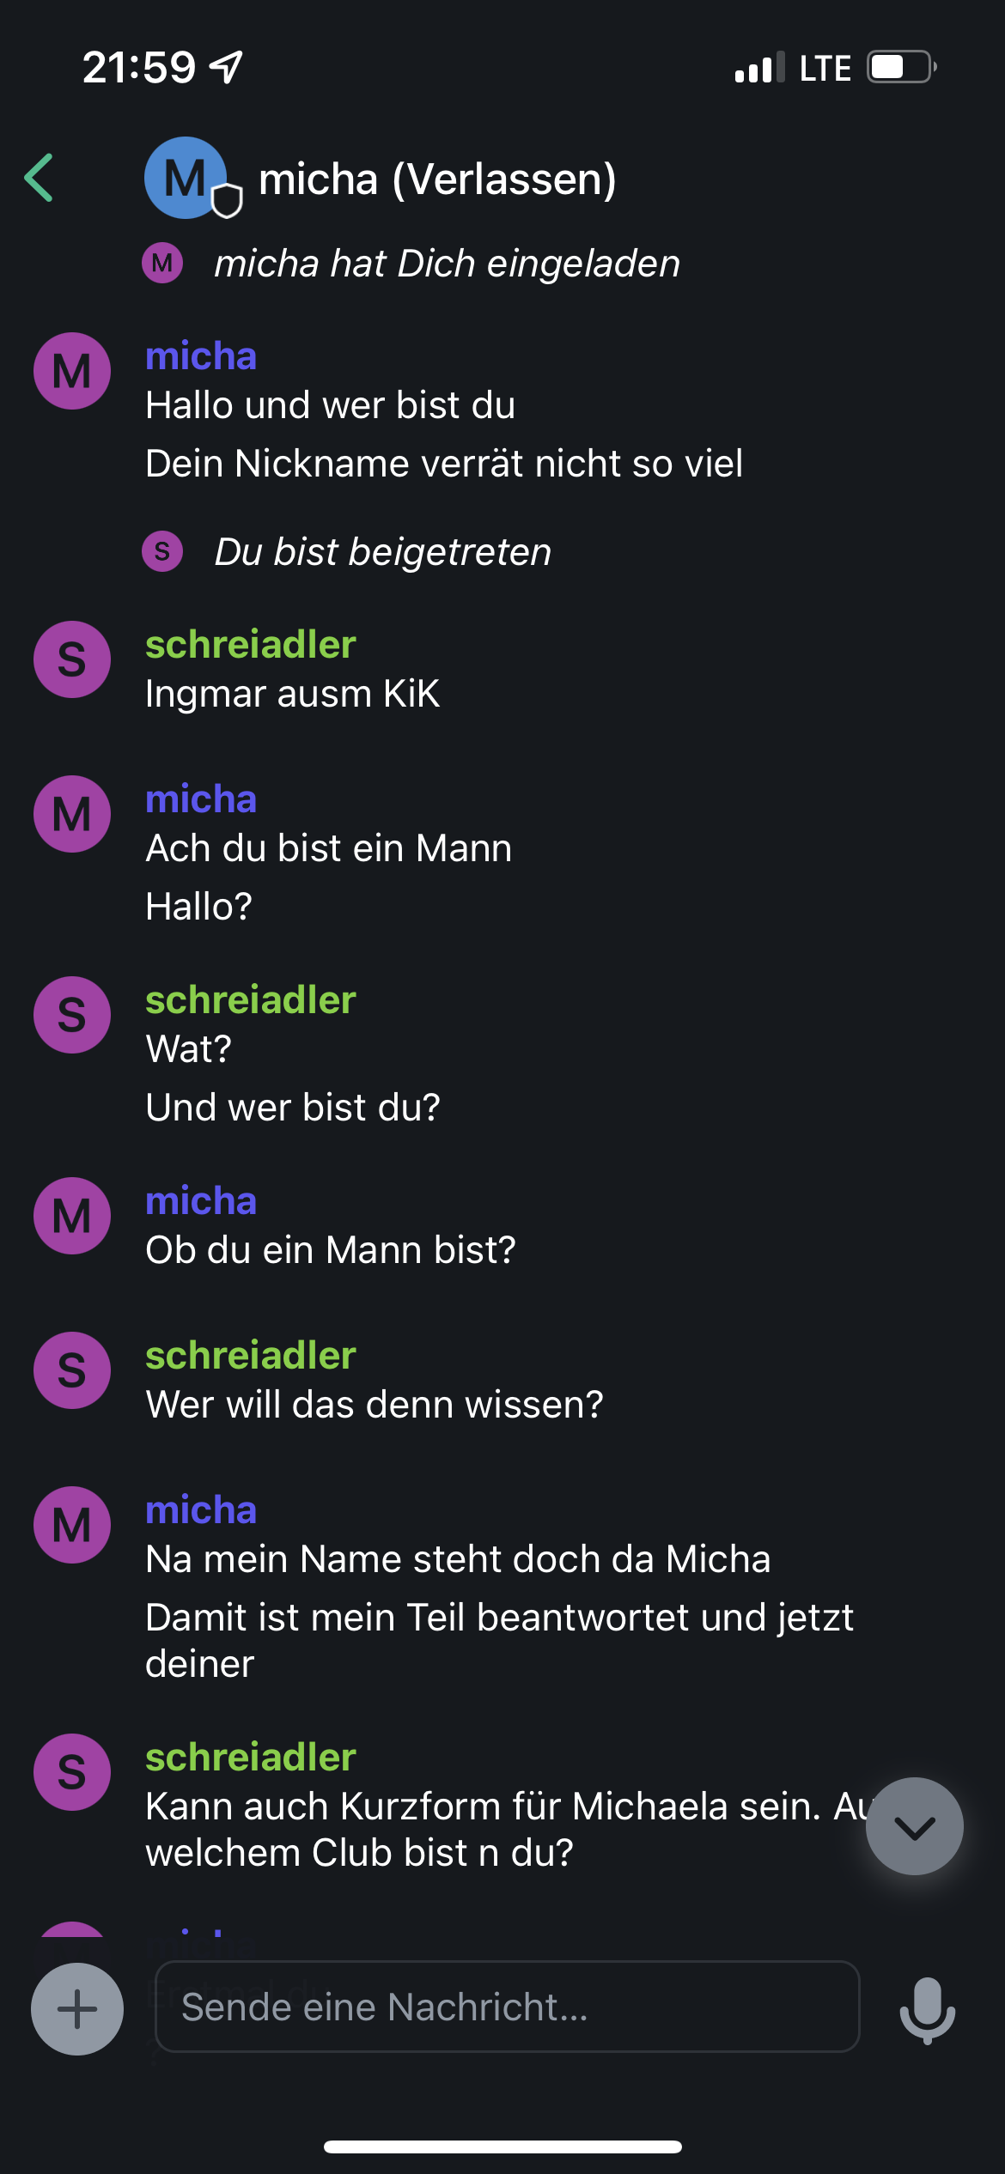This screenshot has width=1005, height=2174.
Task: Tap schreiadler avatar beside 'Kann auch Kurzform'
Action: click(72, 1772)
